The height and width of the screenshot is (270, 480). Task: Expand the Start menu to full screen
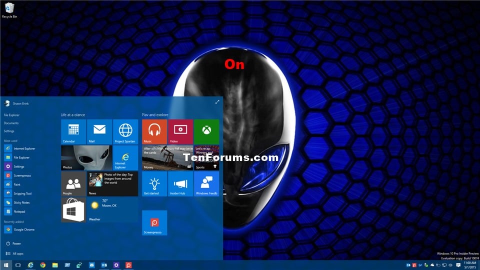coord(217,102)
